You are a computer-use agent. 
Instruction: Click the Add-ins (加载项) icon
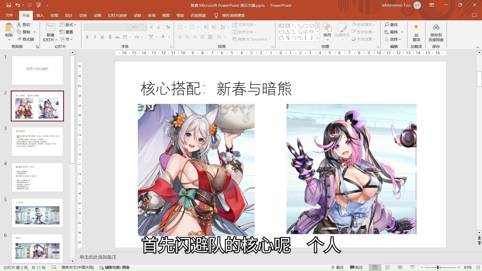tap(416, 27)
